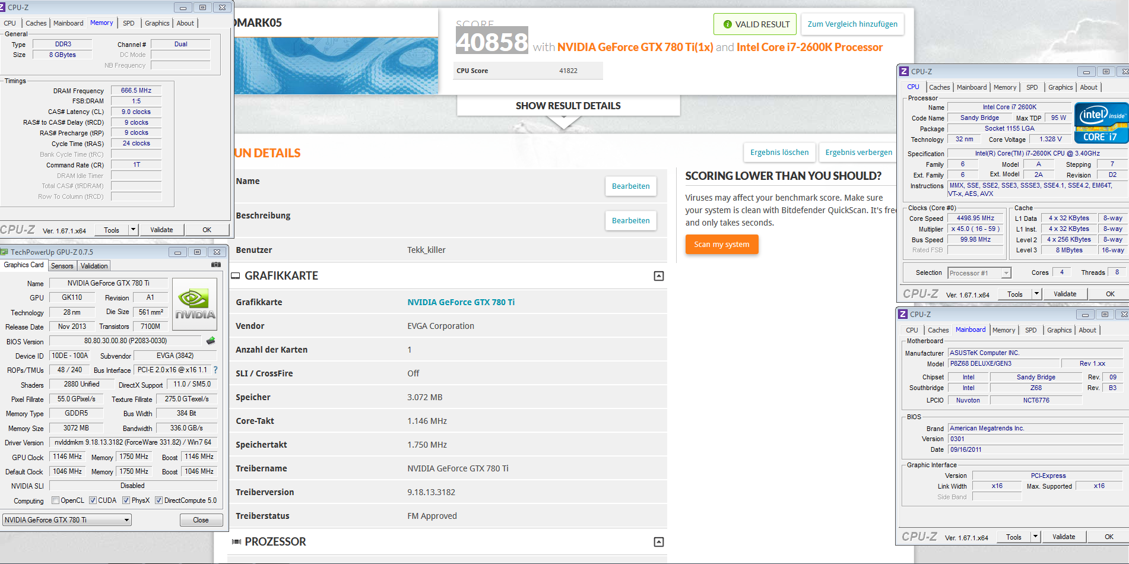The image size is (1129, 564).
Task: Switch to Caches tab in CPU-Z Memory window
Action: click(x=36, y=23)
